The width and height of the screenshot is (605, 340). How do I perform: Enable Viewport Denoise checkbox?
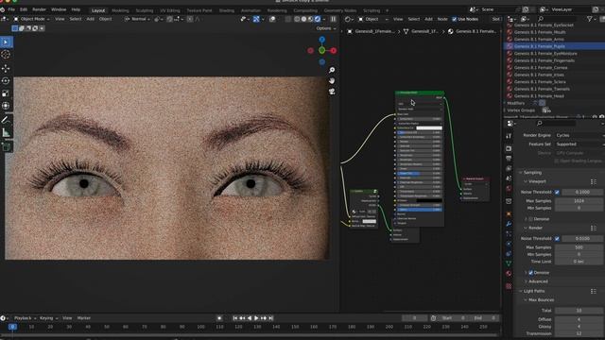(x=530, y=219)
